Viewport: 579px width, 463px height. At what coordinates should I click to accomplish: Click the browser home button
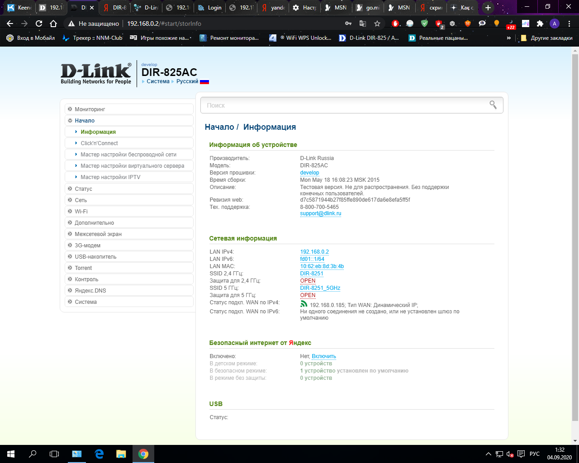click(53, 24)
